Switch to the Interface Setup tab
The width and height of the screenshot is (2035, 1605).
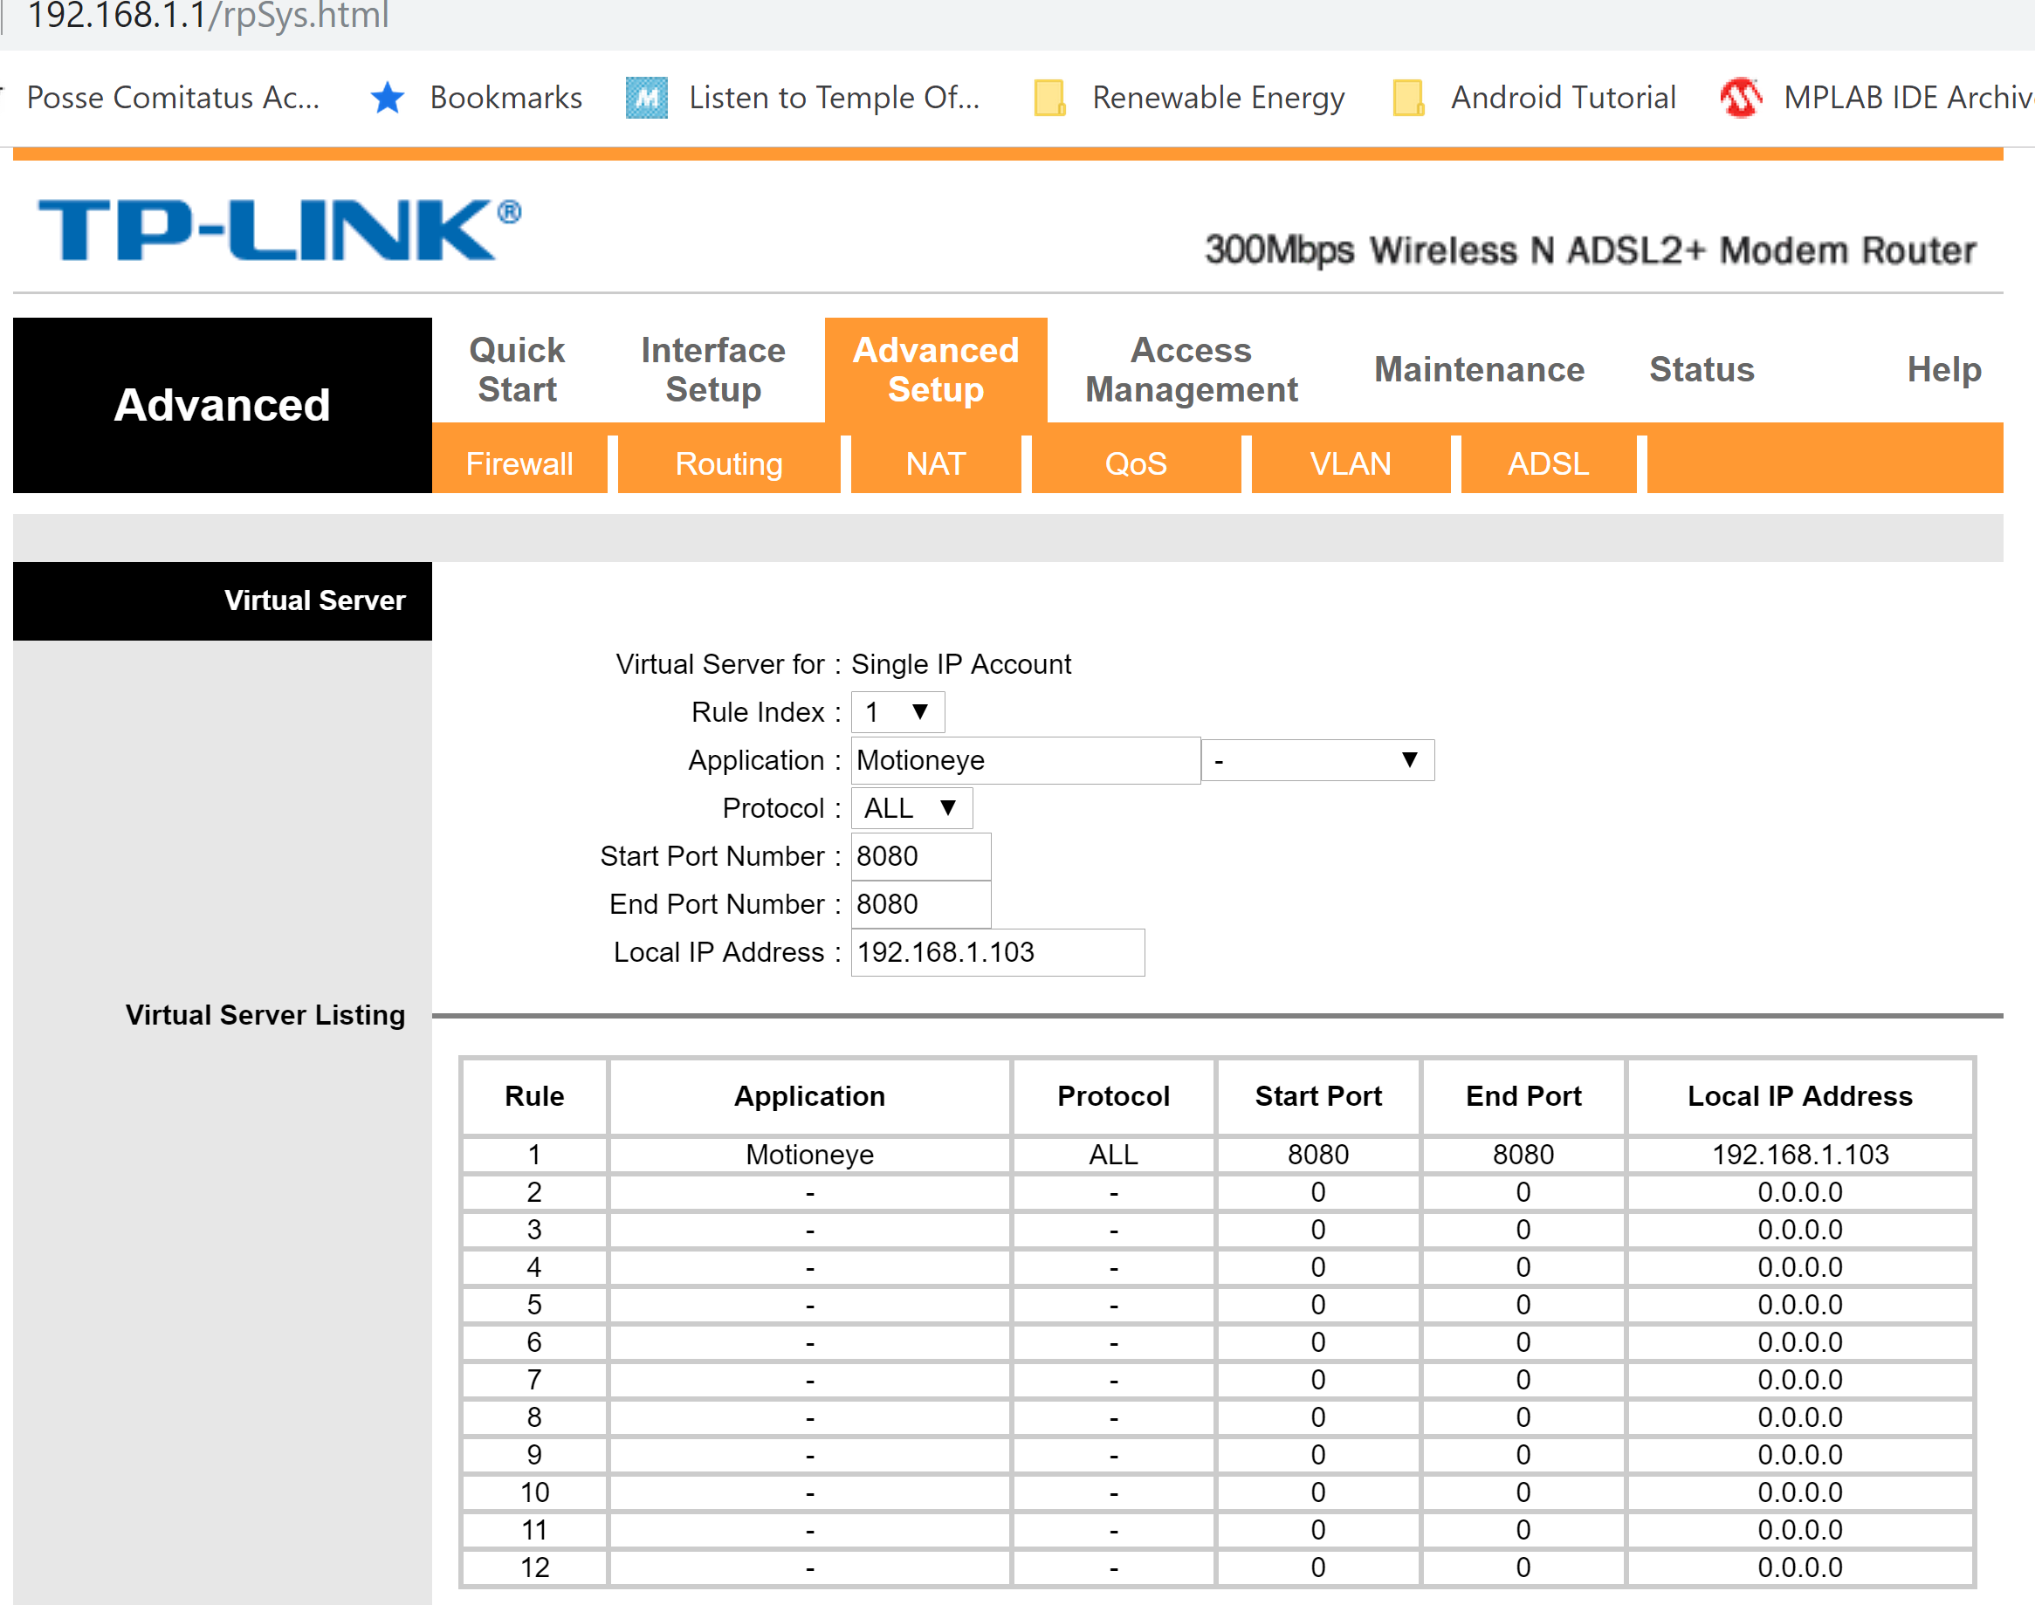click(713, 369)
